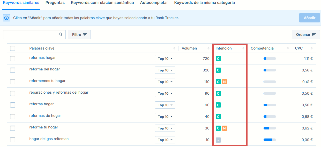321x147 pixels.
Task: Sort by Volumen column arrows
Action: click(208, 48)
